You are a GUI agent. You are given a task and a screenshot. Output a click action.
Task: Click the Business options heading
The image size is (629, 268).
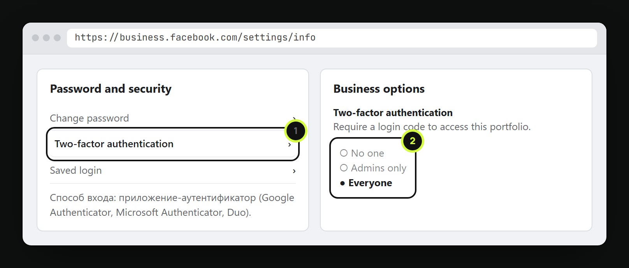379,89
